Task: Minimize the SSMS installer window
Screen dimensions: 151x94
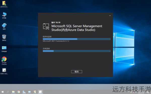Action: 110,16
